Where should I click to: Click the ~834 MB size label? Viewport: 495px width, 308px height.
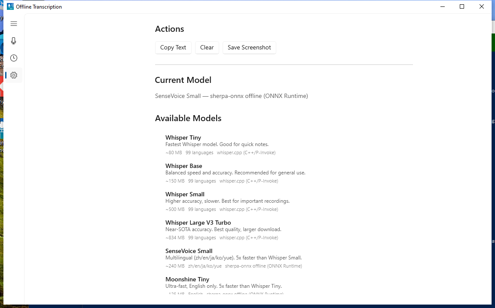coord(175,238)
